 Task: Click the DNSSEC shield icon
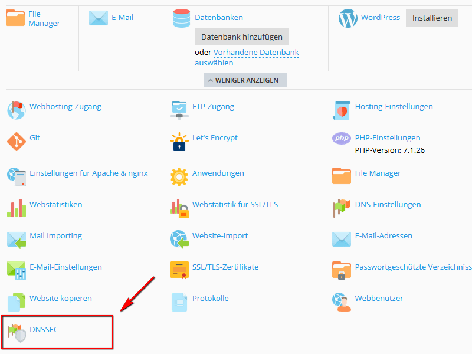(17, 333)
